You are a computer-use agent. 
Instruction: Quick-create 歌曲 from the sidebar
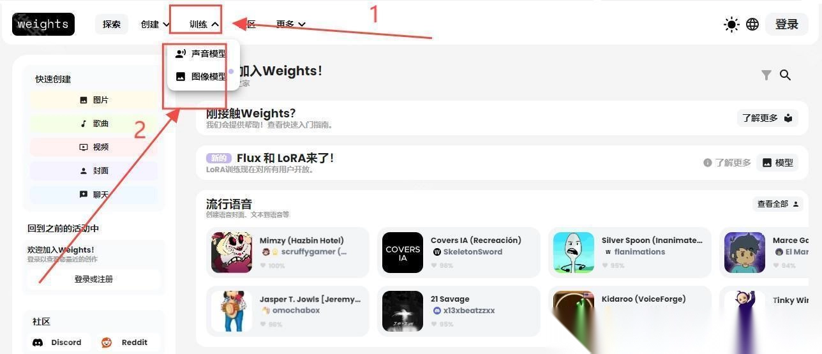coord(93,124)
